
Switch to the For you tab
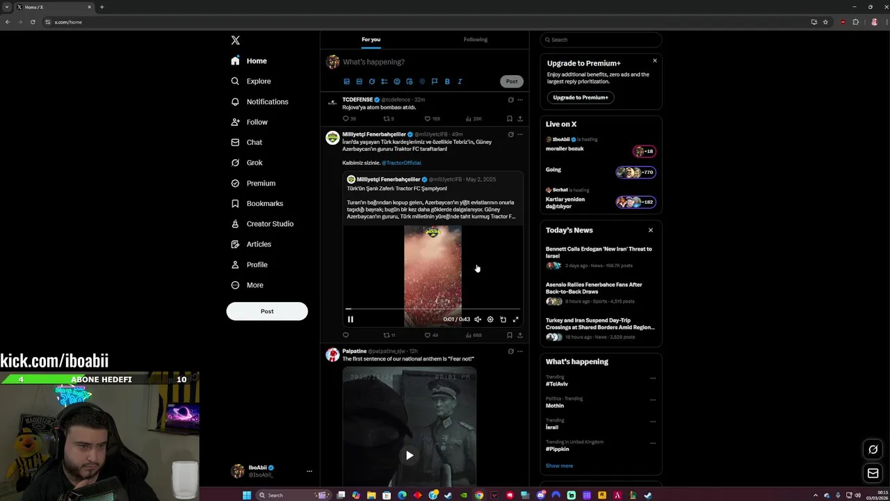[x=371, y=40]
